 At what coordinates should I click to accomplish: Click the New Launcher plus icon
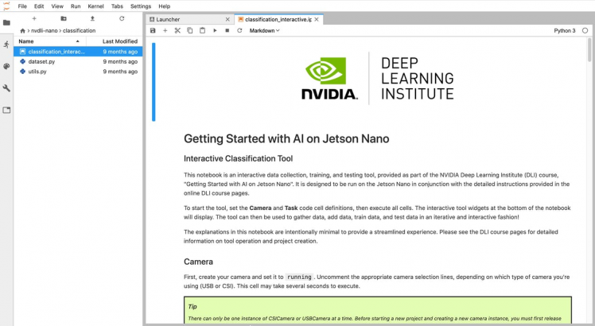tap(34, 18)
